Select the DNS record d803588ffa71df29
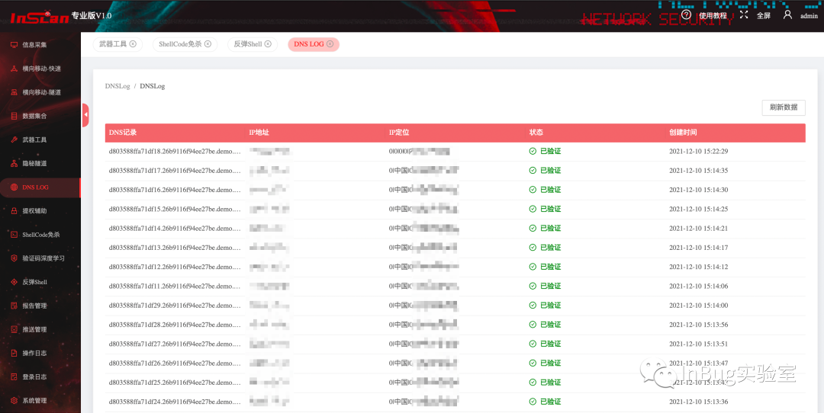The image size is (824, 413). point(175,306)
